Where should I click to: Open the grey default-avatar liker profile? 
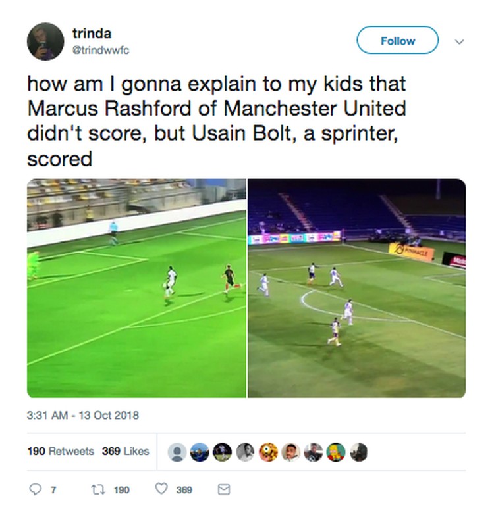coord(177,452)
